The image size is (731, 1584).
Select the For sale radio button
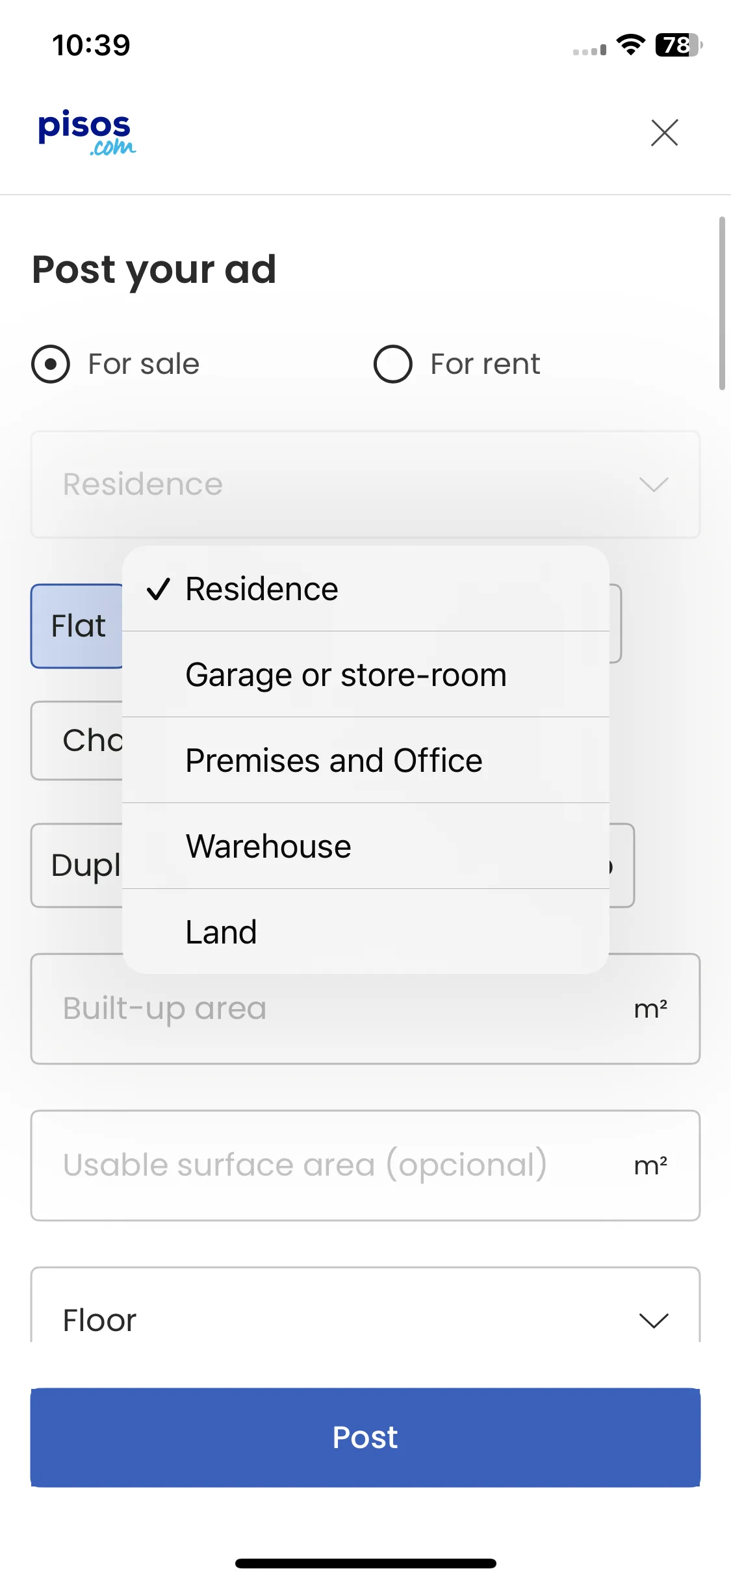(51, 364)
